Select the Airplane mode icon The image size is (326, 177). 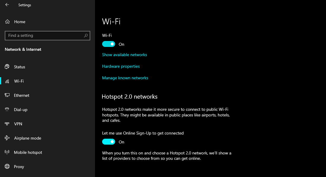pos(7,138)
